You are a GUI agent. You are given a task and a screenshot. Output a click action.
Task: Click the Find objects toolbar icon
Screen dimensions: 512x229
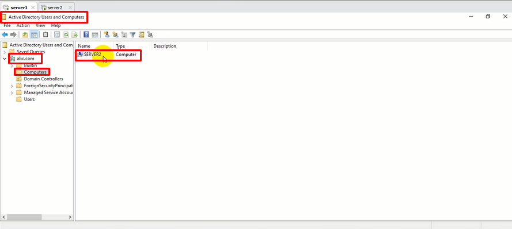pyautogui.click(x=141, y=34)
